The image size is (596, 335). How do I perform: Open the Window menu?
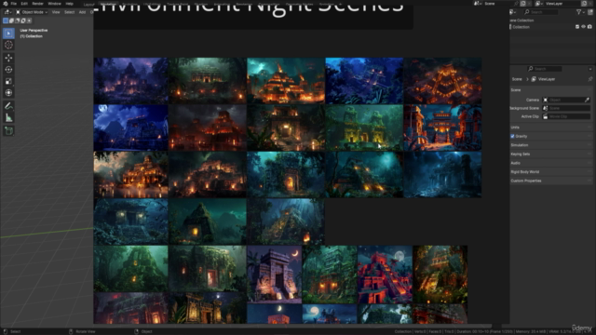click(x=54, y=4)
